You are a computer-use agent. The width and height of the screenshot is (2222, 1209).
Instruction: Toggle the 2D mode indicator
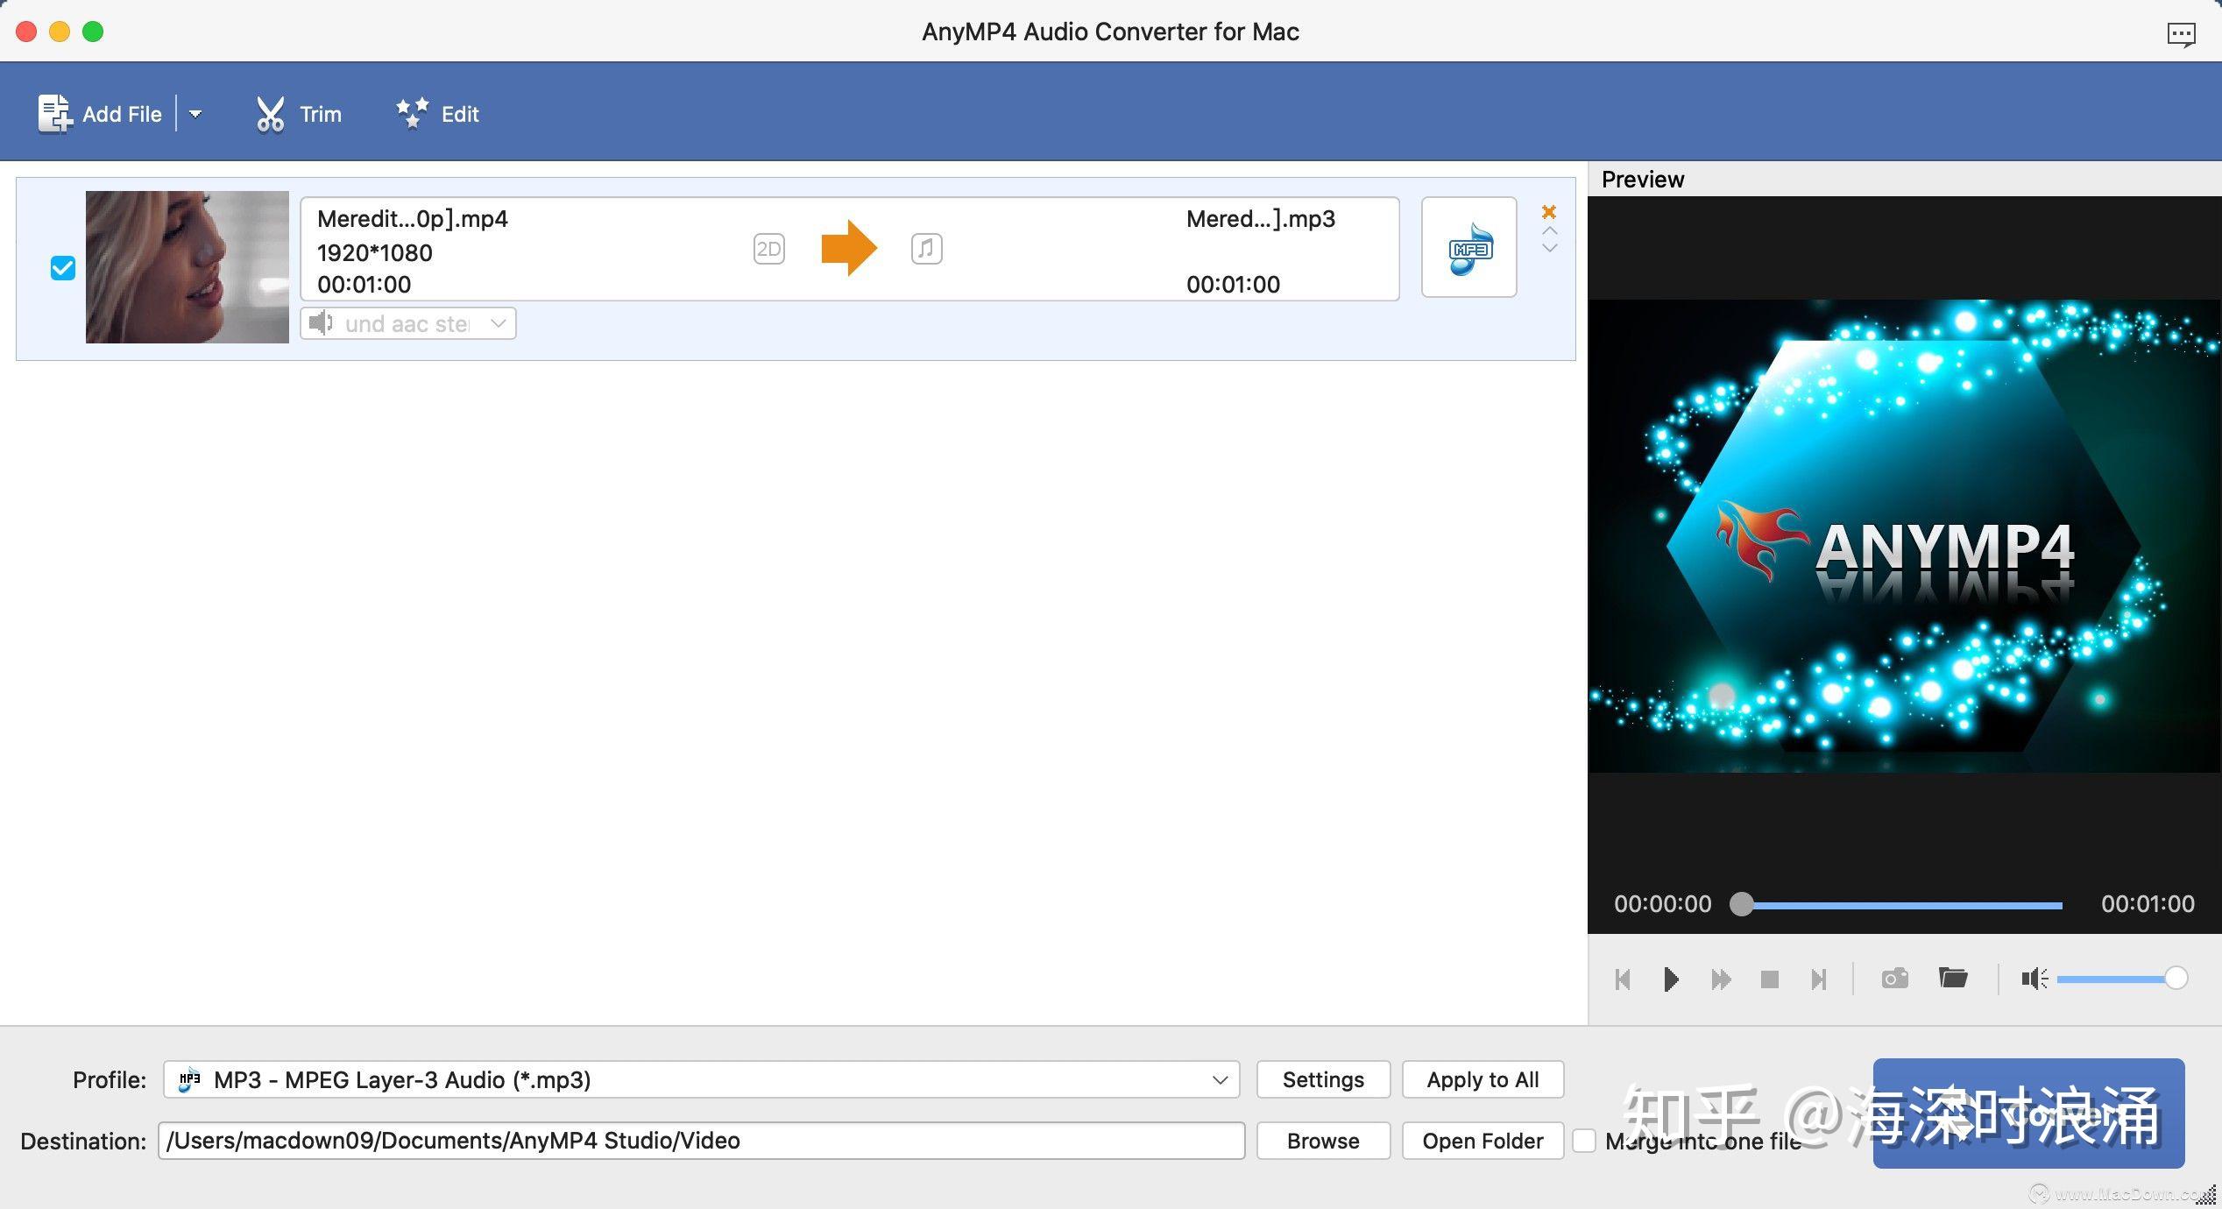coord(768,249)
